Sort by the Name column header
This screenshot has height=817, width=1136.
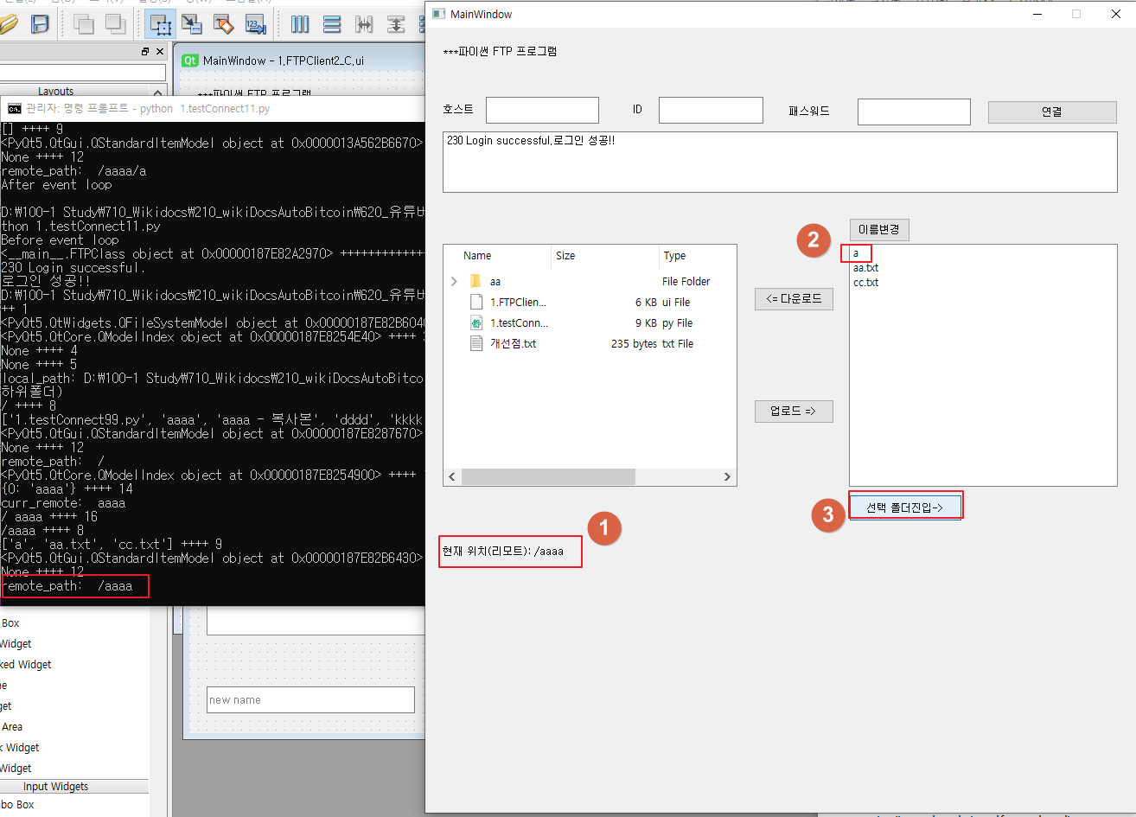click(497, 256)
